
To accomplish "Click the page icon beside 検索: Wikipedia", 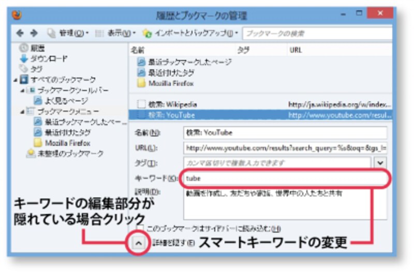I will [141, 104].
